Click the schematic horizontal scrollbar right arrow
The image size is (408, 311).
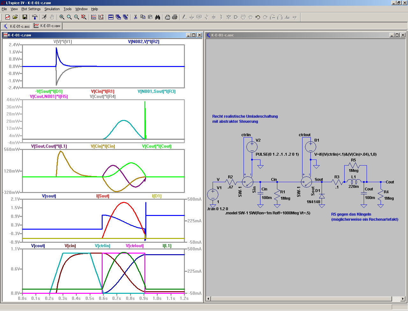pyautogui.click(x=403, y=299)
